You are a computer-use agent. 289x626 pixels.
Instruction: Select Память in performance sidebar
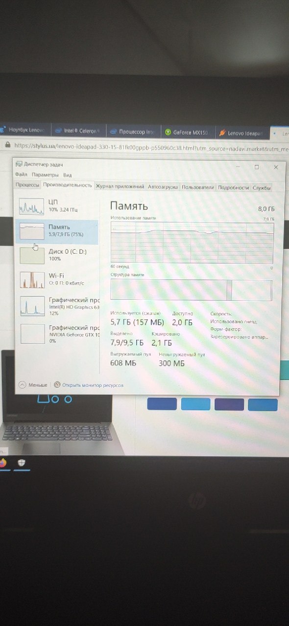tap(57, 231)
